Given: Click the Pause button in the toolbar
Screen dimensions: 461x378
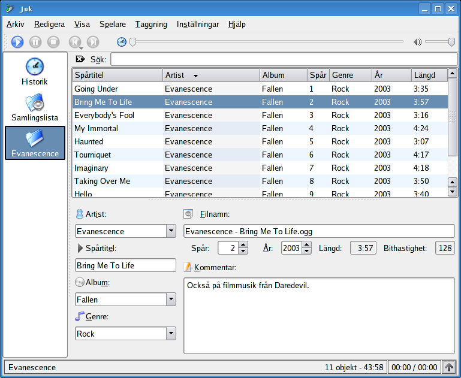Looking at the screenshot, I should (35, 42).
